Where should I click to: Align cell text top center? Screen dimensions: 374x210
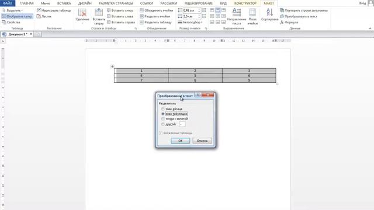click(218, 10)
